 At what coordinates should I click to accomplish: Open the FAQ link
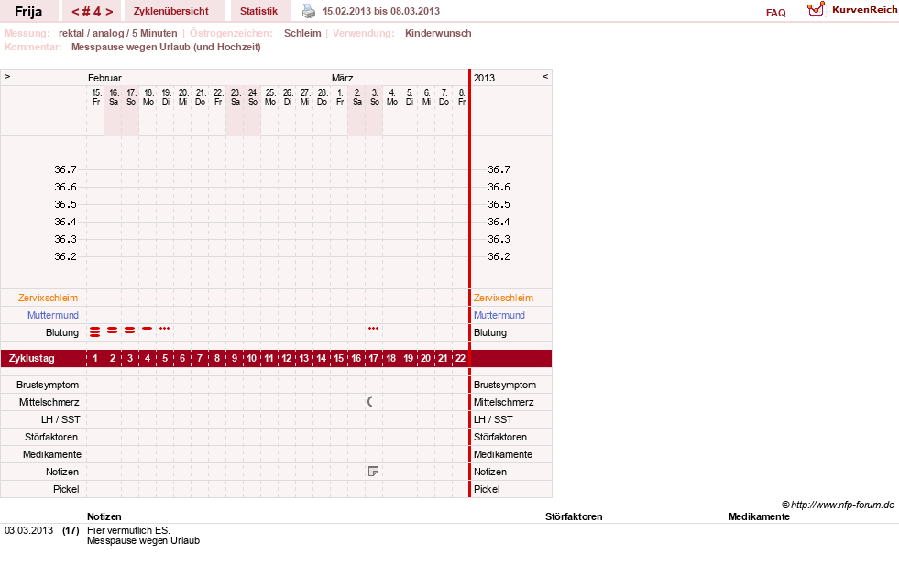[775, 13]
